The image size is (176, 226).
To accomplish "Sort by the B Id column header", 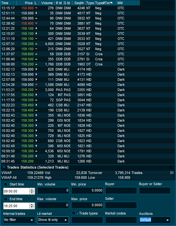I will click(x=59, y=3).
